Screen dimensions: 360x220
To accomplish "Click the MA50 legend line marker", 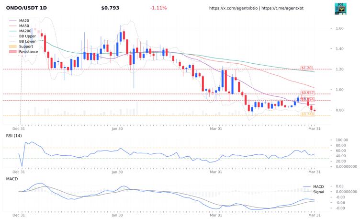I will click(x=12, y=26).
